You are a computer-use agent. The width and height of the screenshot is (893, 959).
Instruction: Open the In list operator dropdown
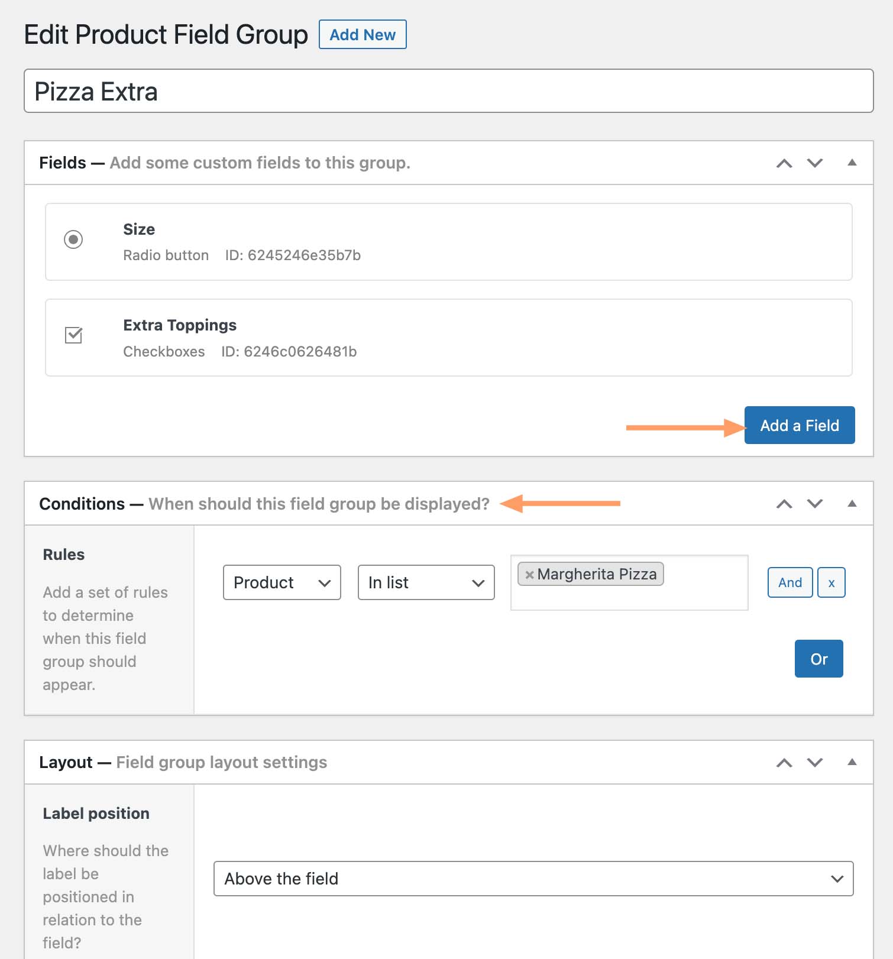tap(426, 582)
